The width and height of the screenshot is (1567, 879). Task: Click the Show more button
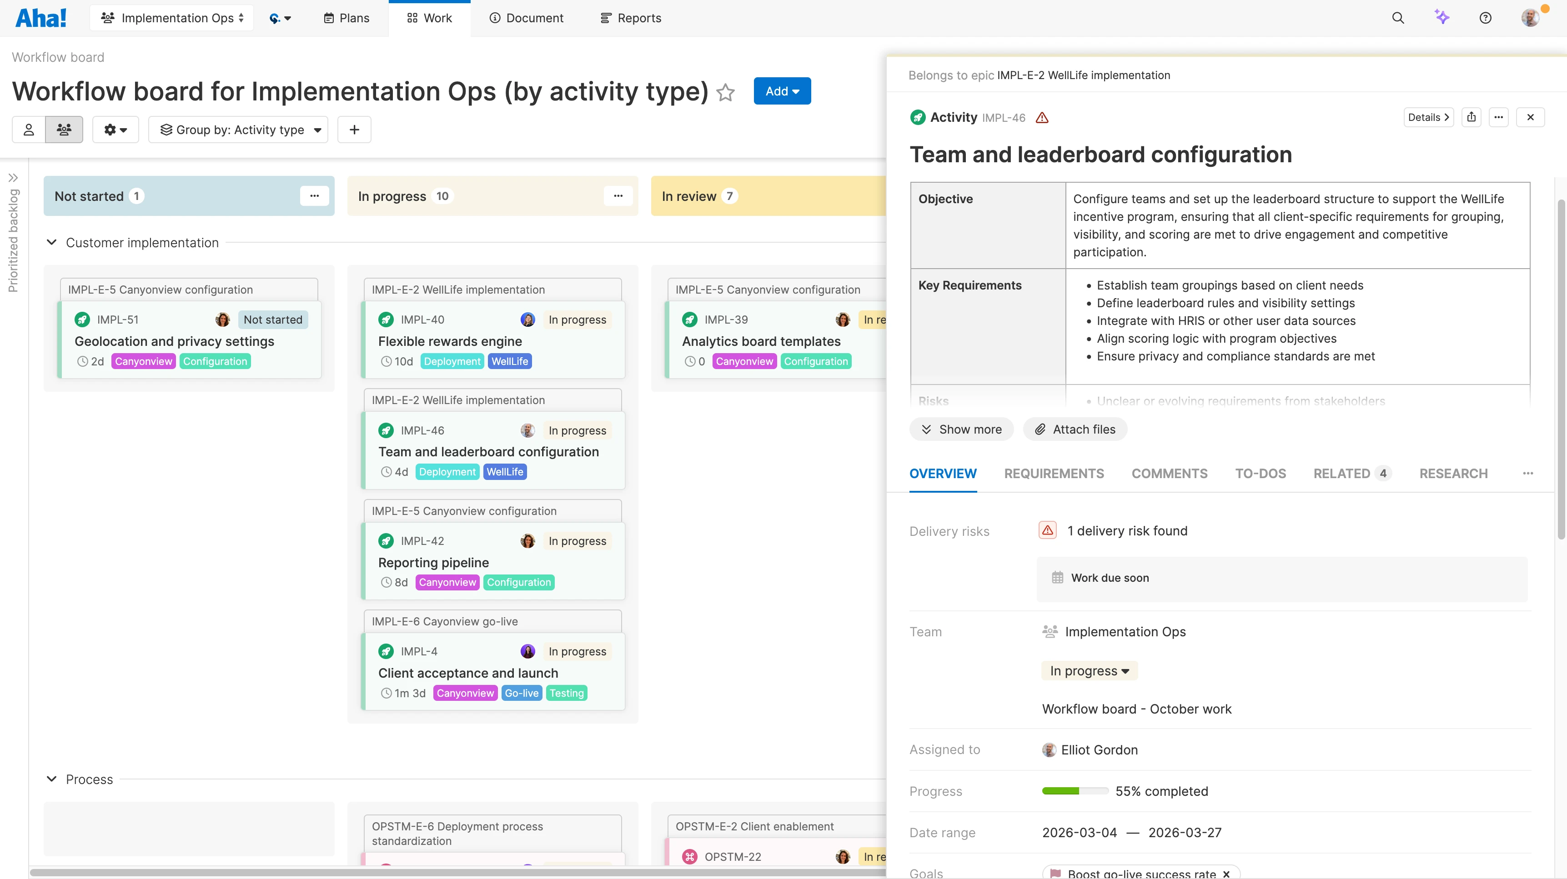(961, 429)
